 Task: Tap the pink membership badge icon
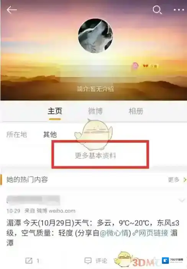[x=135, y=66]
